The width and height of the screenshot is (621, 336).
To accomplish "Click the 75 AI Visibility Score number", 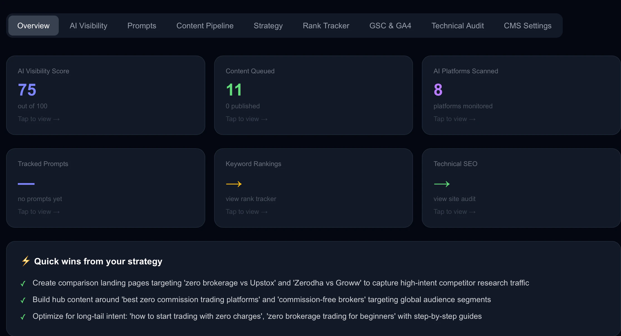I will pyautogui.click(x=27, y=90).
